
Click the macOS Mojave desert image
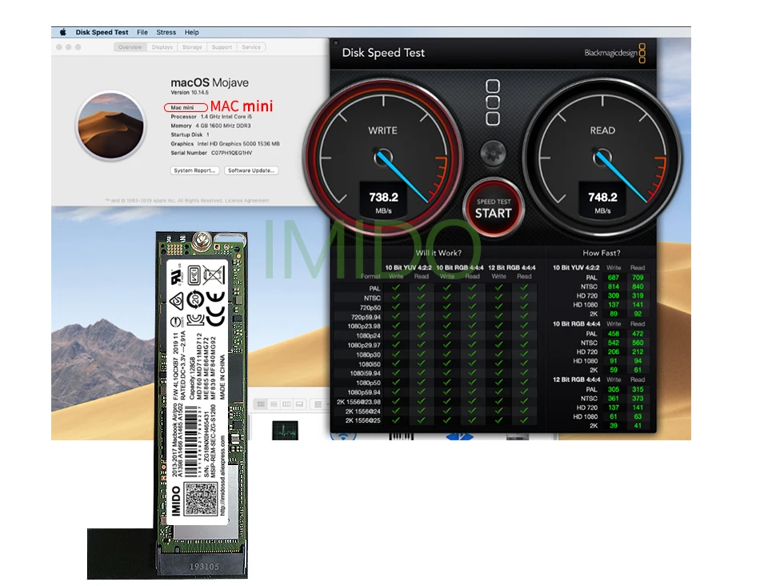[110, 126]
